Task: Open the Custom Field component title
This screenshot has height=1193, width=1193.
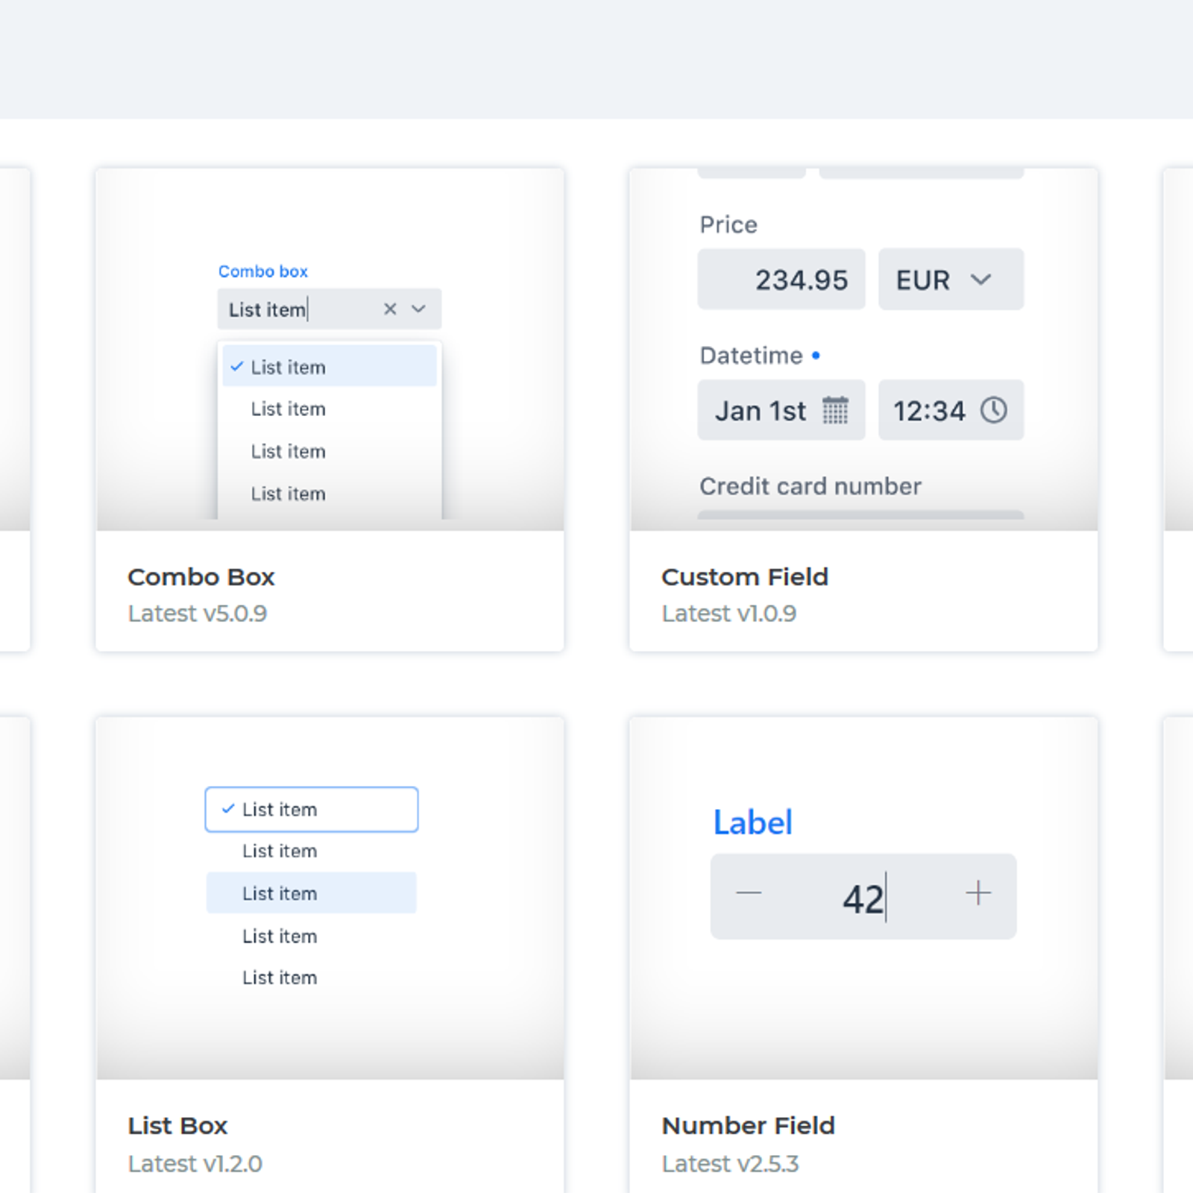Action: click(744, 577)
